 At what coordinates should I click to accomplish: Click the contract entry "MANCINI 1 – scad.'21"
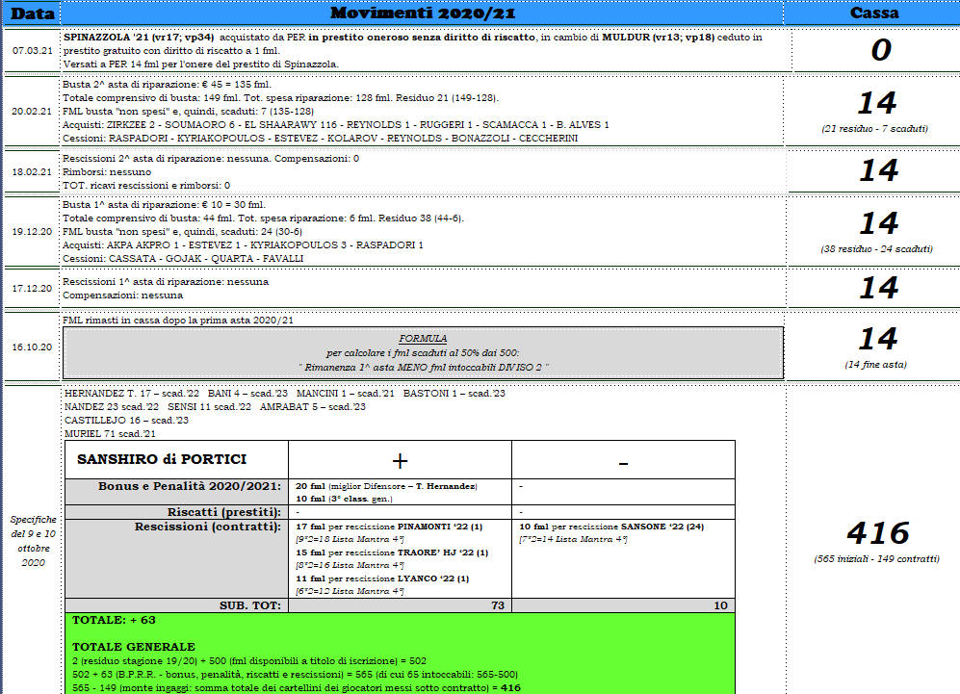click(x=346, y=394)
